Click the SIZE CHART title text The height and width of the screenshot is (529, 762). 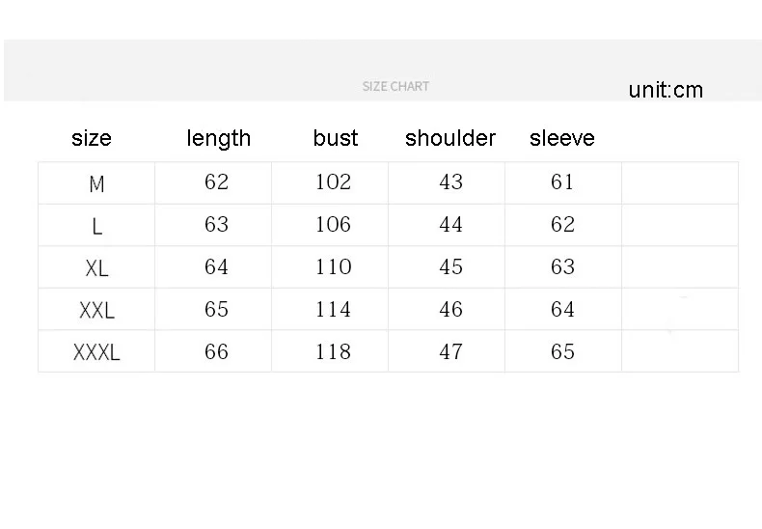[395, 86]
